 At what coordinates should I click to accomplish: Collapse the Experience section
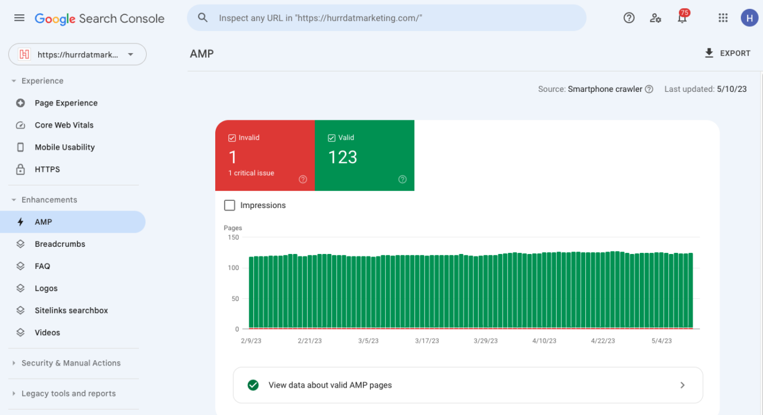pos(14,80)
